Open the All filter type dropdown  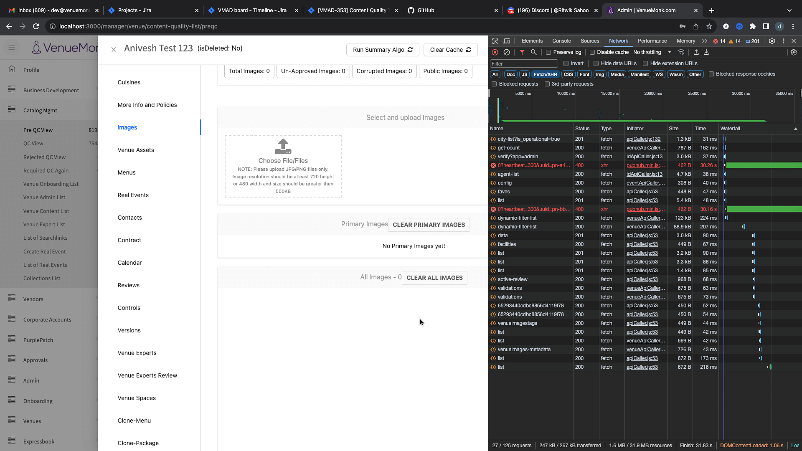[x=495, y=74]
